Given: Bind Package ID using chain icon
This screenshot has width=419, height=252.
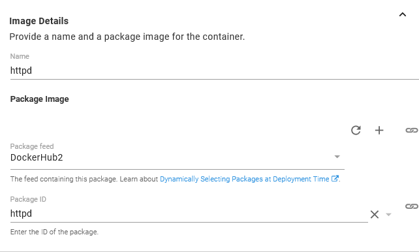Looking at the screenshot, I should (x=412, y=206).
